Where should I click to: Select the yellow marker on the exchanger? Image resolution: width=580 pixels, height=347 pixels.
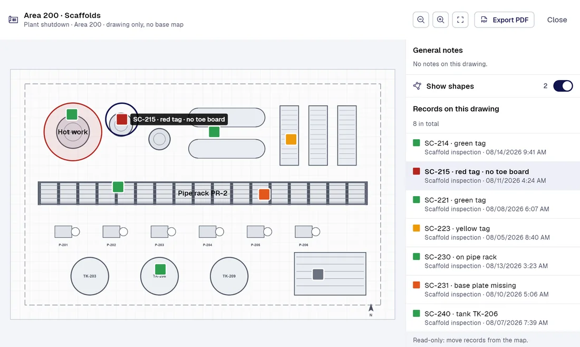[291, 139]
